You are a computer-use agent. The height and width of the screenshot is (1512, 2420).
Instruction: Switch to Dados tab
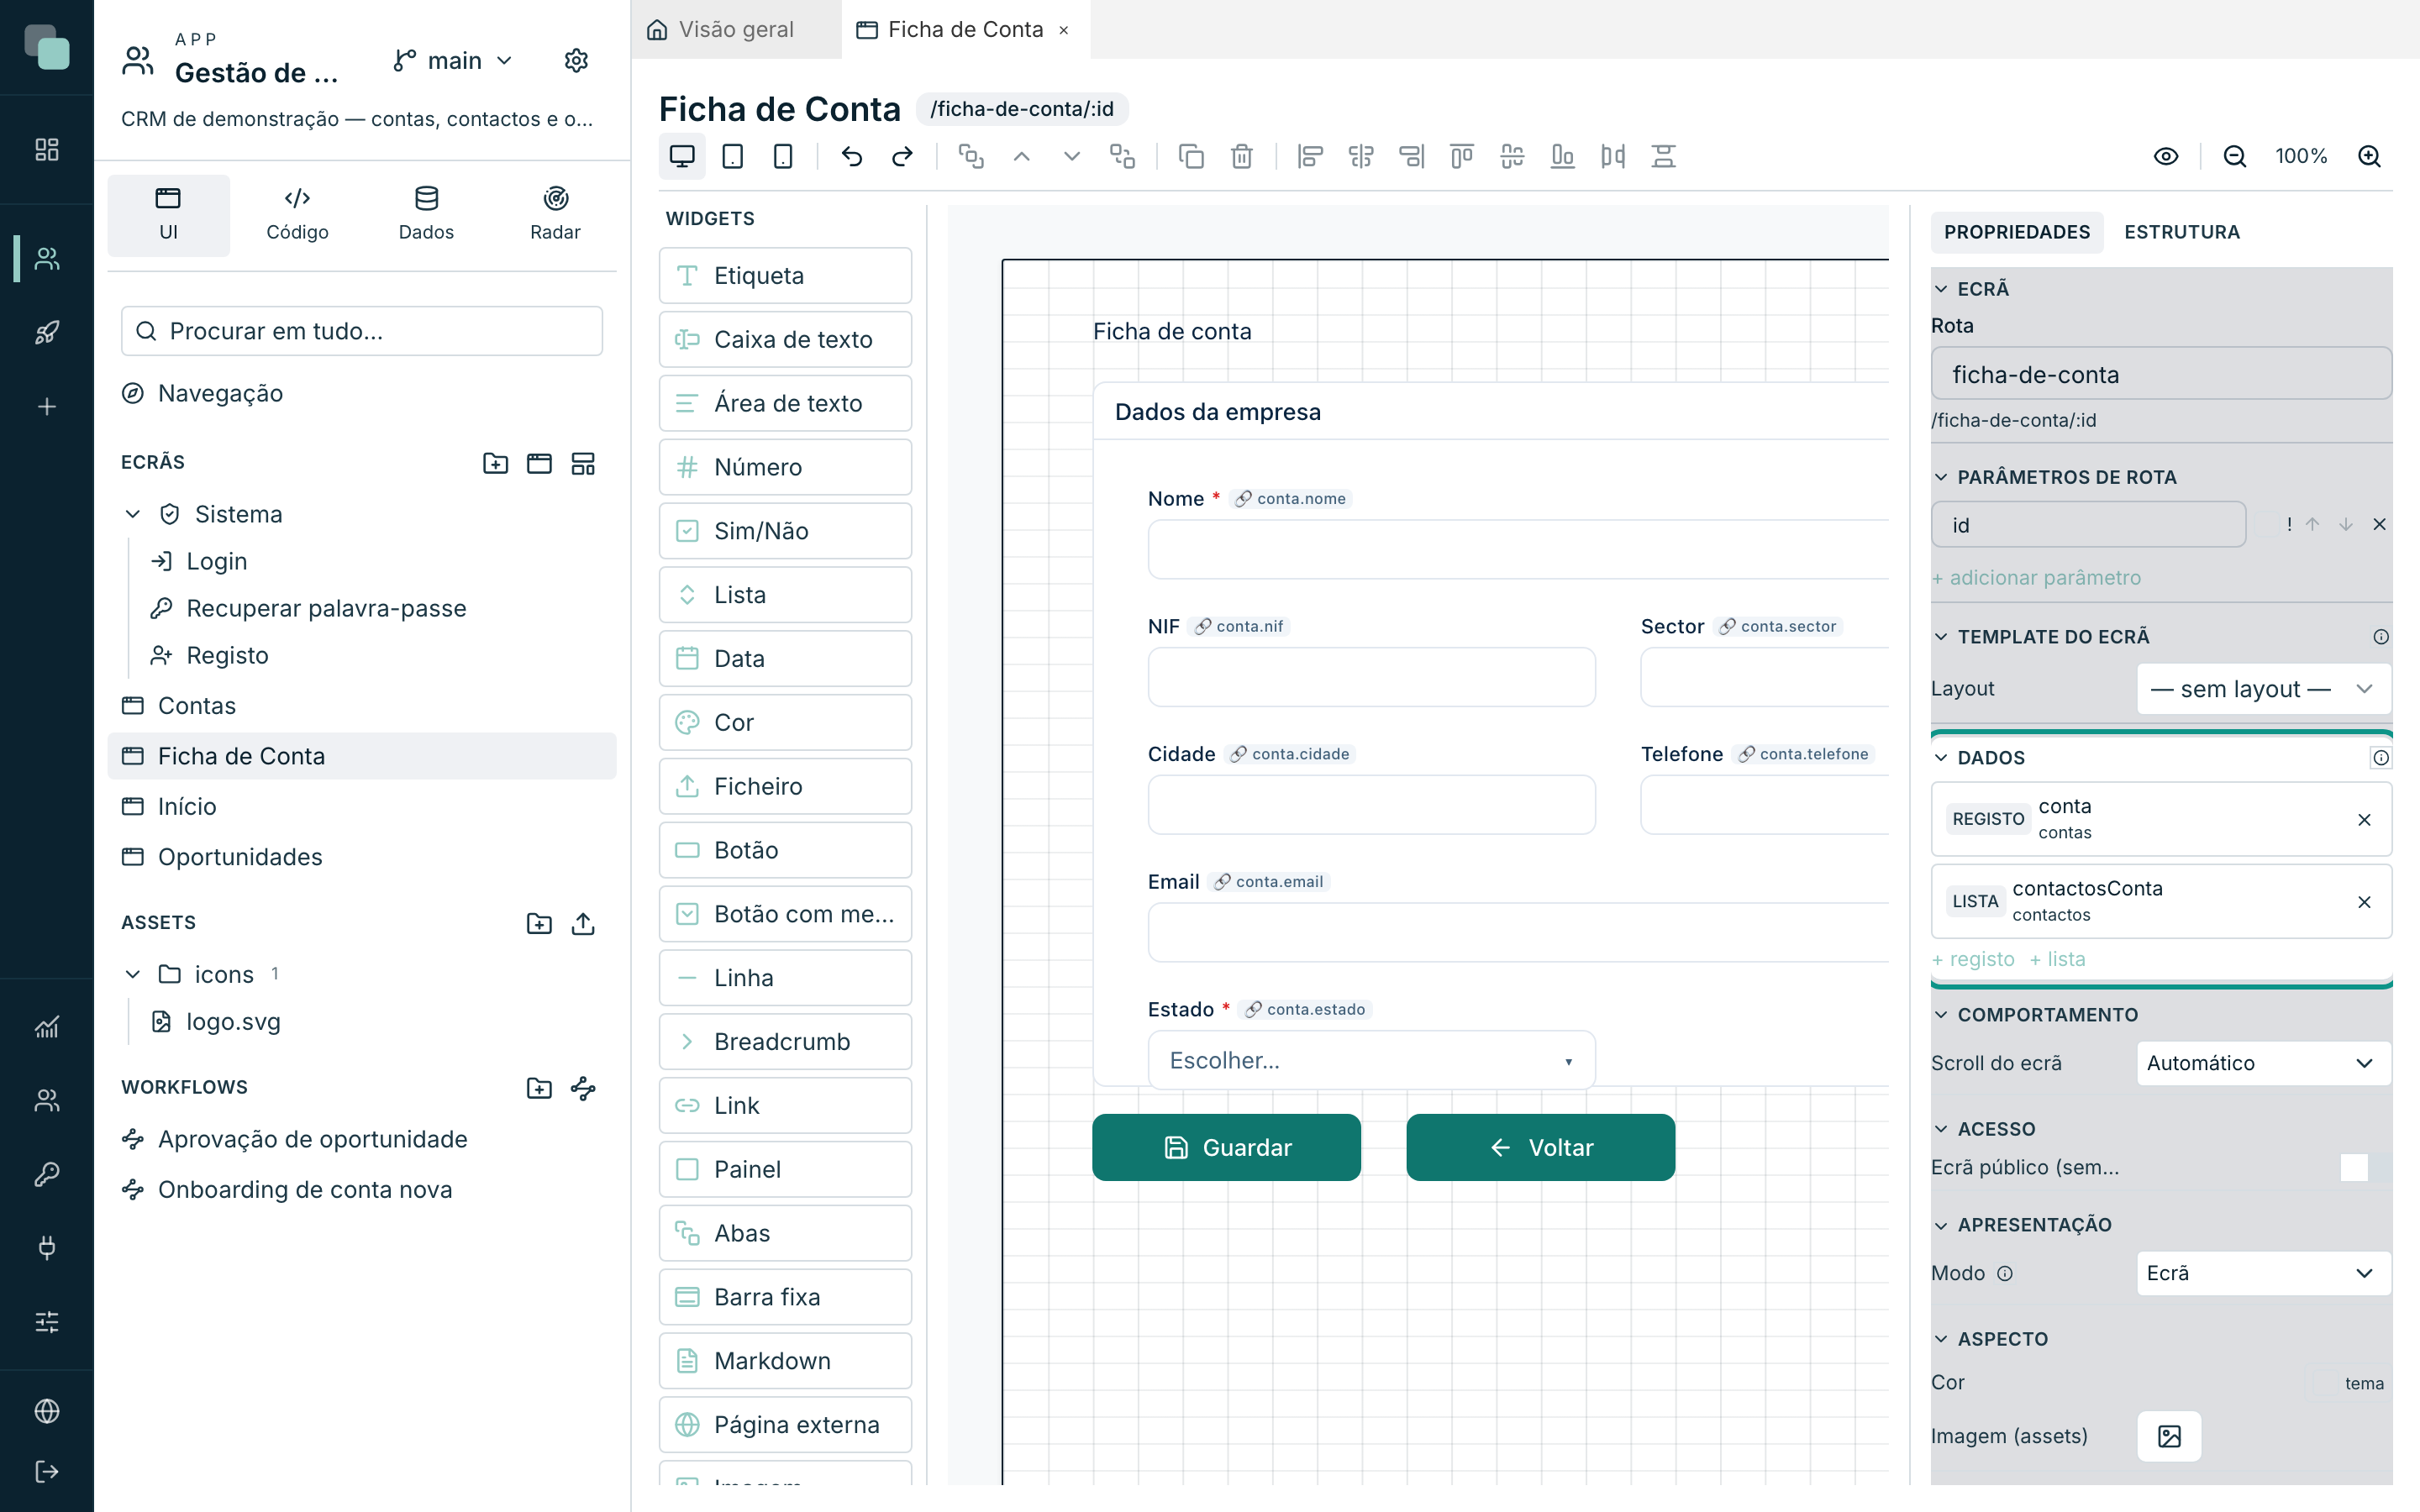(x=426, y=215)
